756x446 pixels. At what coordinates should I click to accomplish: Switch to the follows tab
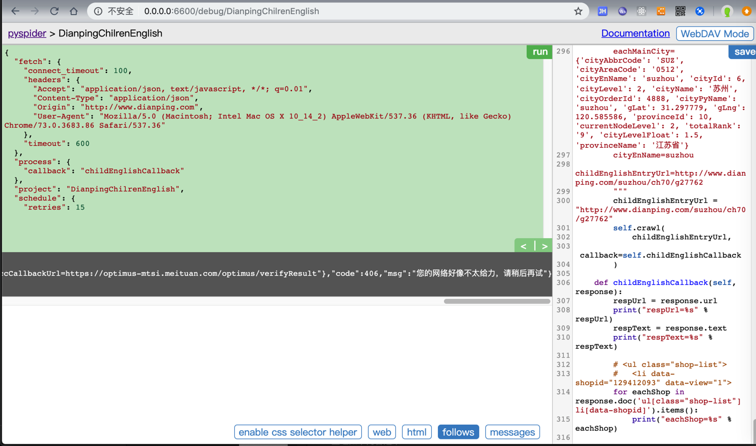click(458, 432)
